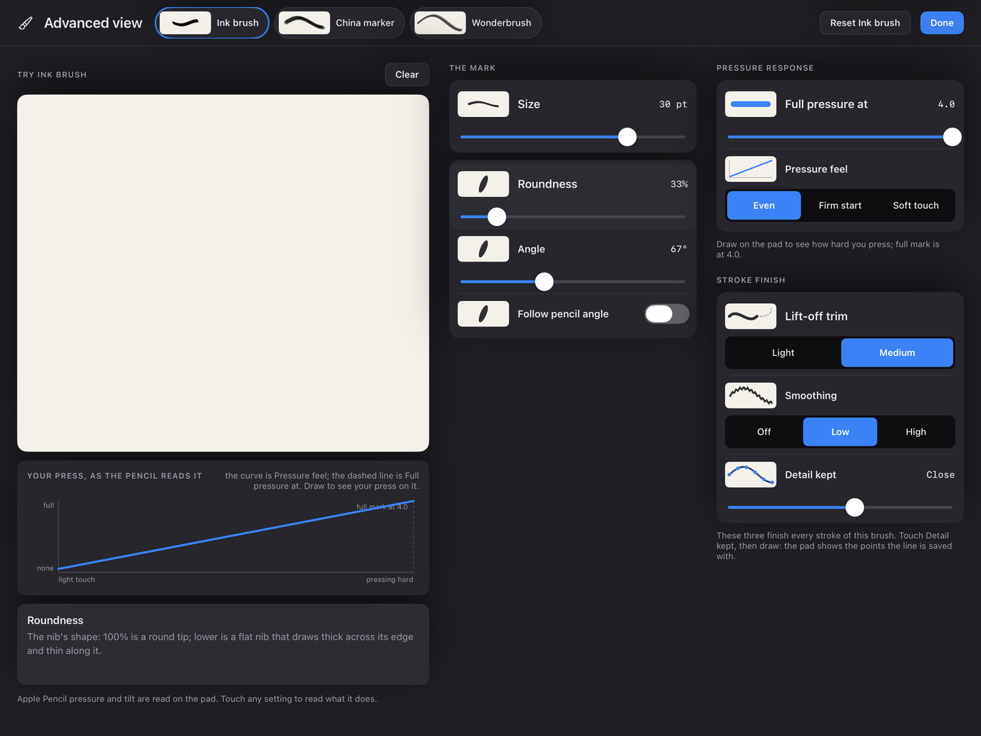Click the pressure curve graph

click(x=236, y=536)
